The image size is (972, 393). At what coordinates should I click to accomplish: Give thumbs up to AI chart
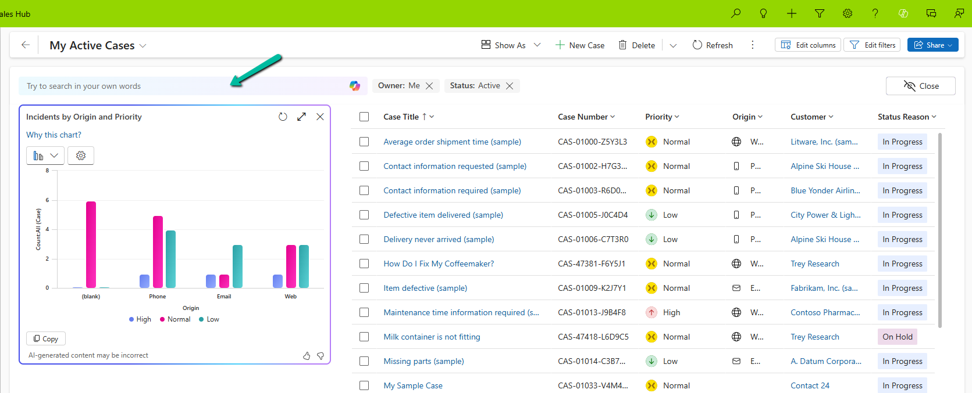pyautogui.click(x=307, y=356)
